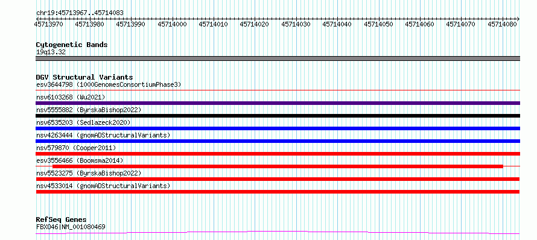Click the red esv3556466 variant bar
537x240 pixels.
[278, 166]
